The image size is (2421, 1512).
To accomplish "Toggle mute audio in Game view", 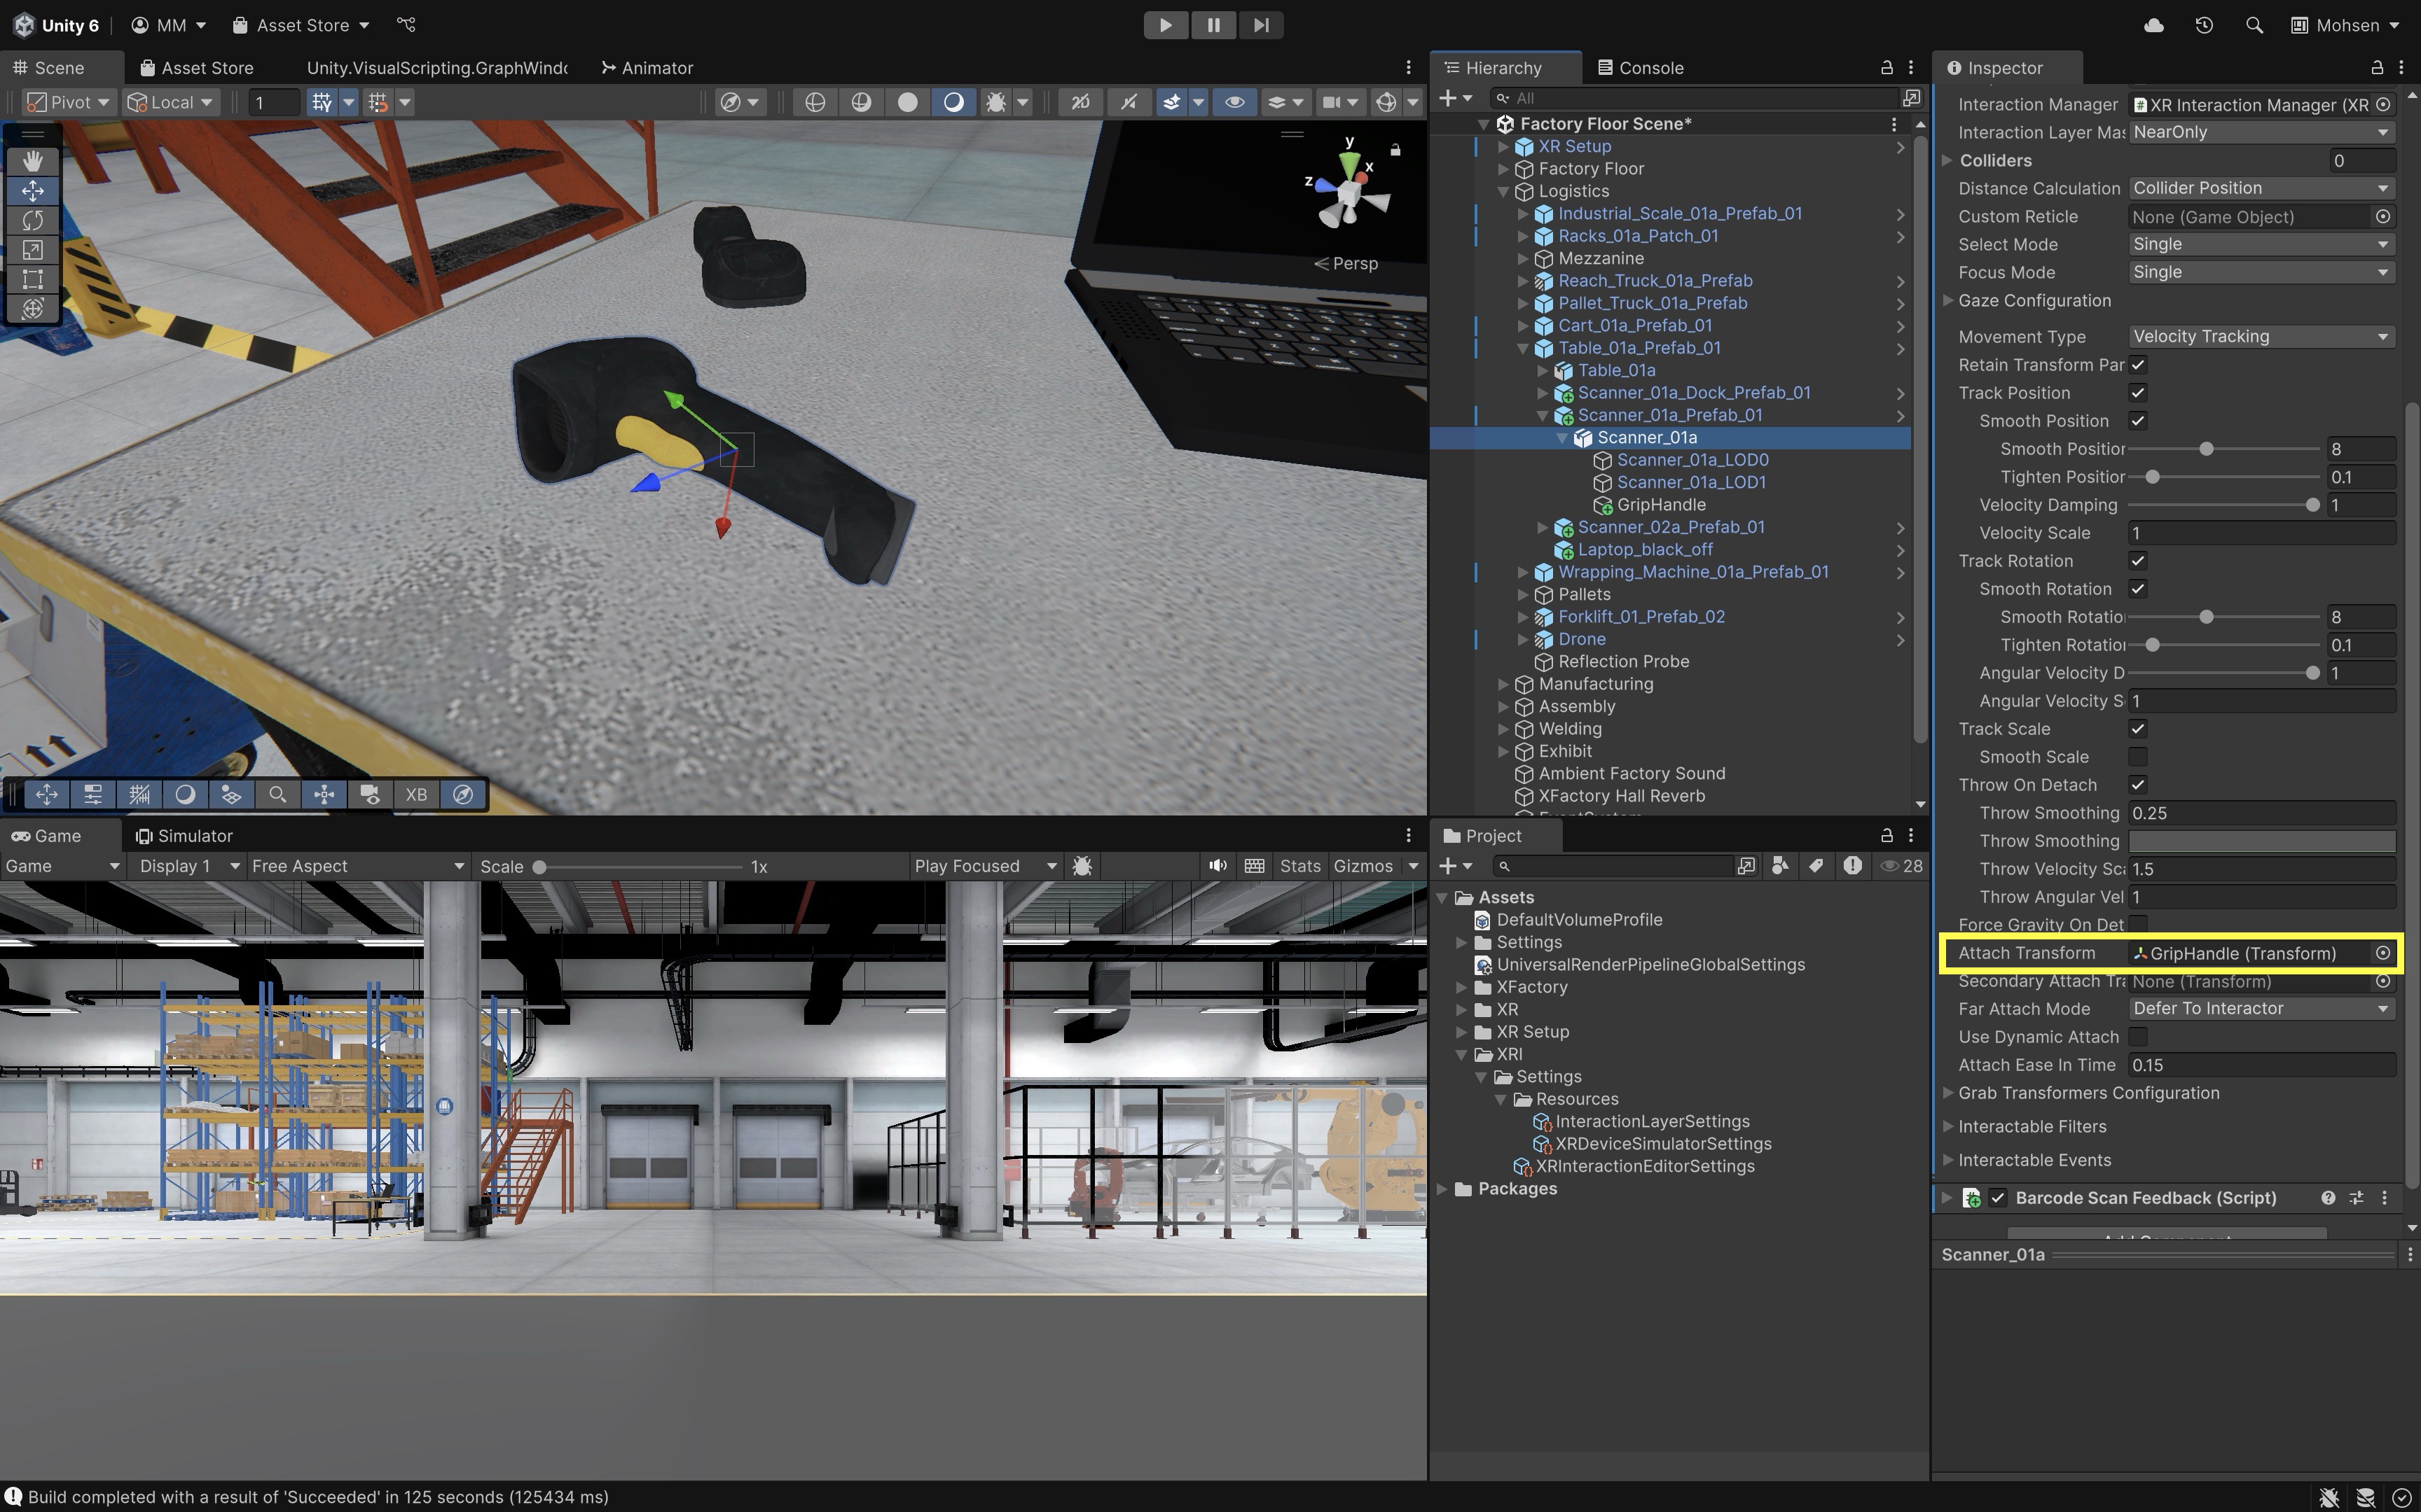I will [x=1217, y=866].
